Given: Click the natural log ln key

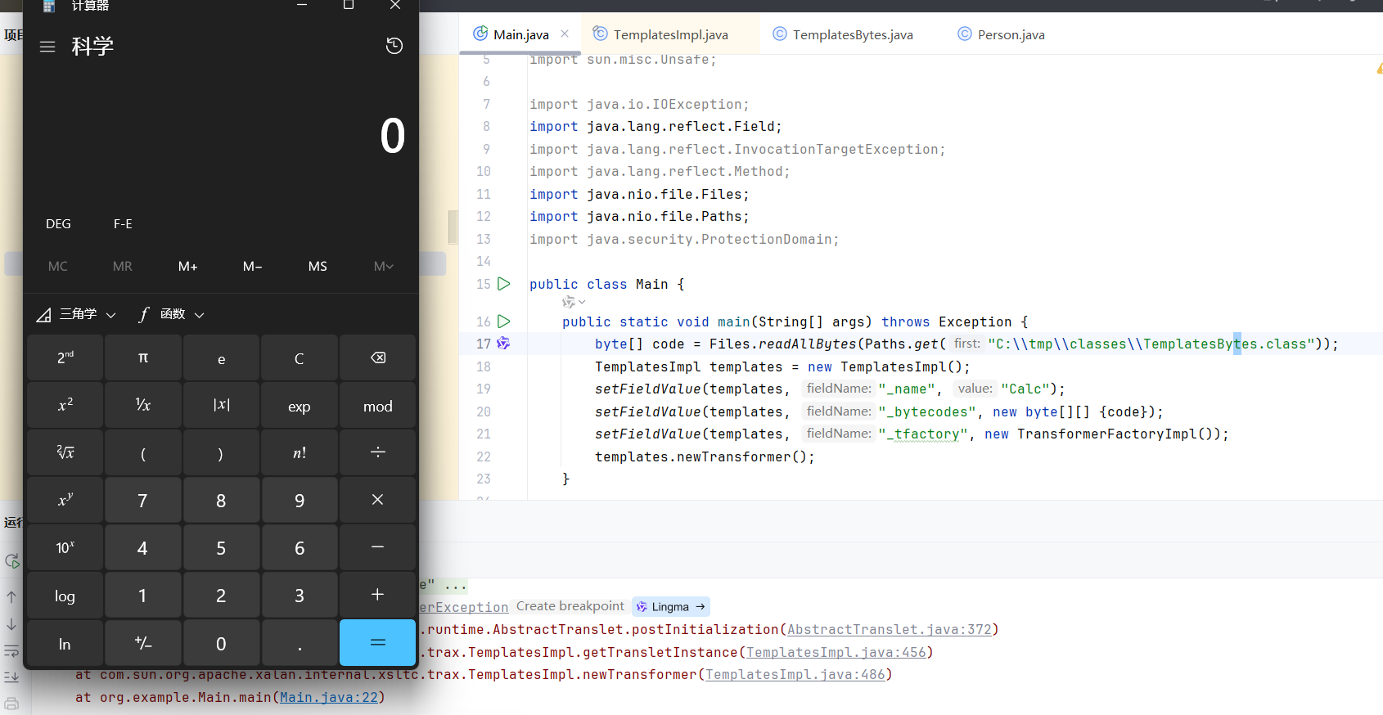Looking at the screenshot, I should click(x=65, y=643).
